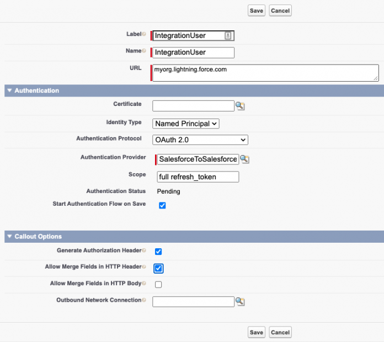Screen dimensions: 384x342
Task: Click into the URL text area
Action: pyautogui.click(x=265, y=73)
